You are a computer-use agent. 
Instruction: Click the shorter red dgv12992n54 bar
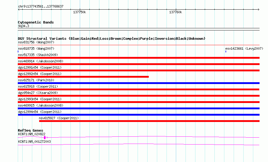coord(83,77)
